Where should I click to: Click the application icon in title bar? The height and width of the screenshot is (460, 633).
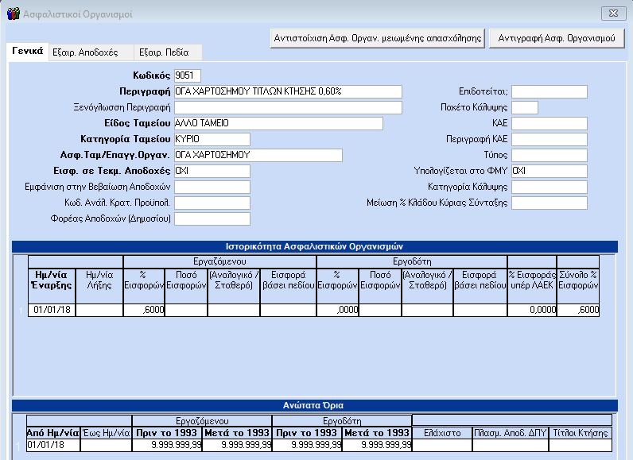[13, 14]
